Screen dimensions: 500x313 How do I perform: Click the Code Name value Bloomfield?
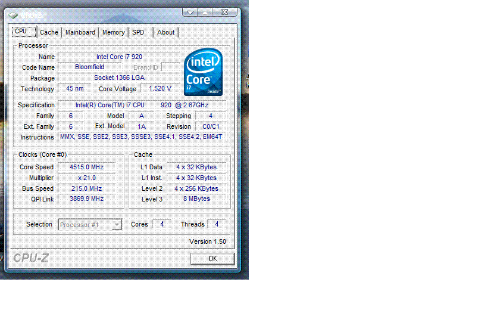[90, 67]
